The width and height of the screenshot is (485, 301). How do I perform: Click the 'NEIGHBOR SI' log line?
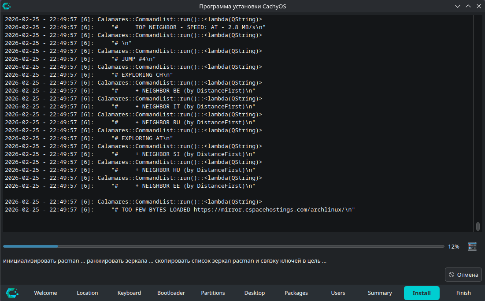point(130,154)
